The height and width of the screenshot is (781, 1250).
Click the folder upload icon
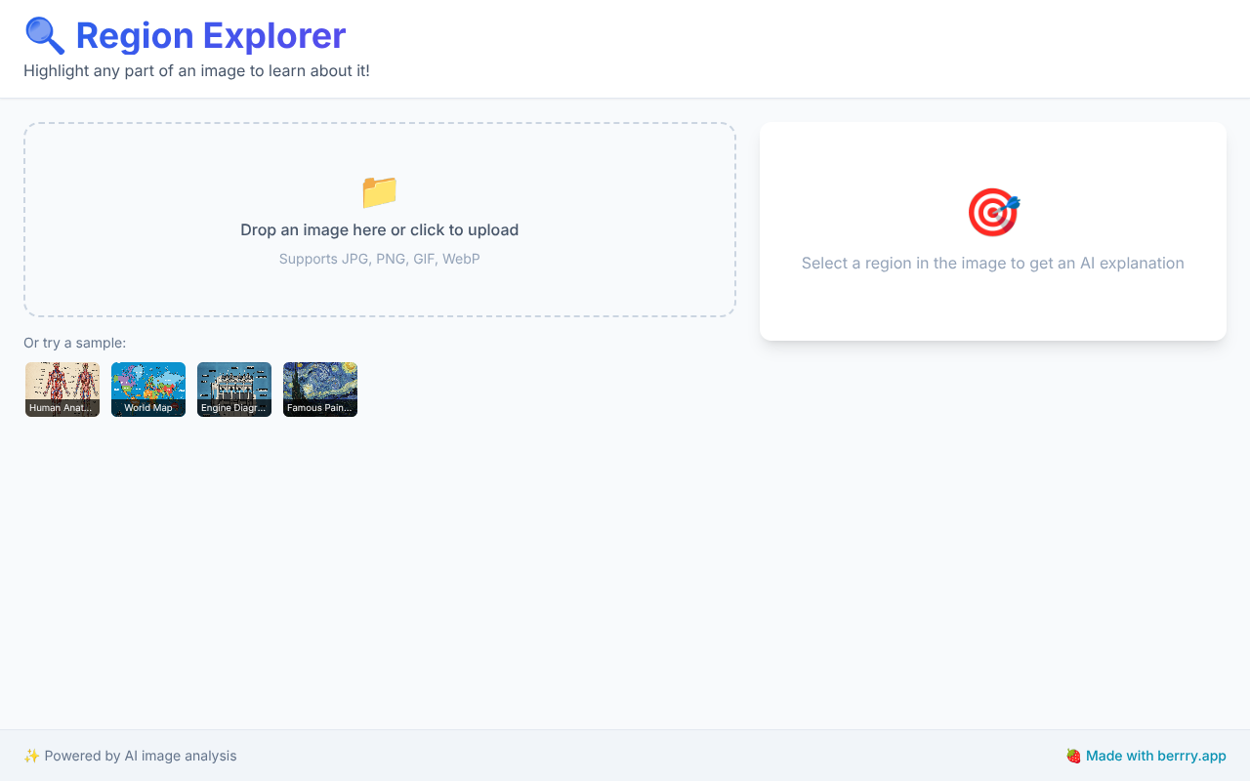379,192
